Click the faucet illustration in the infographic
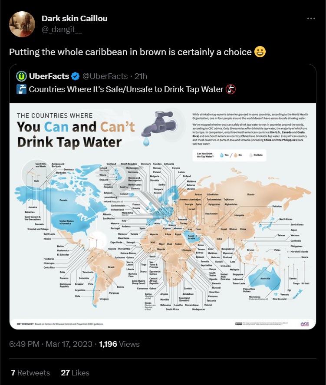 click(158, 128)
